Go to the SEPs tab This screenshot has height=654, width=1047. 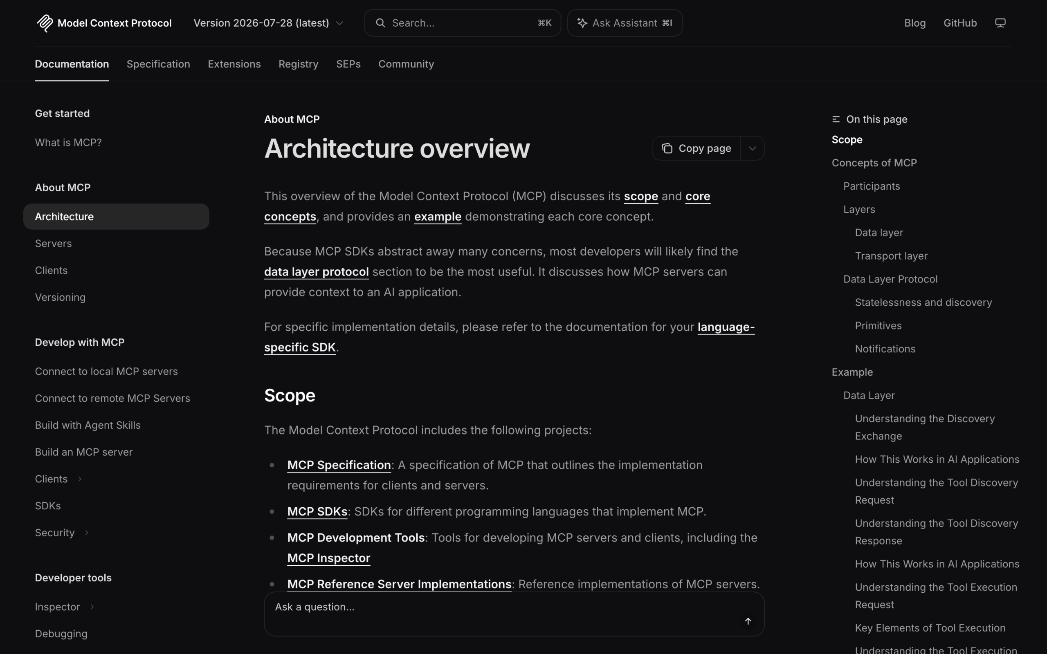click(x=348, y=64)
